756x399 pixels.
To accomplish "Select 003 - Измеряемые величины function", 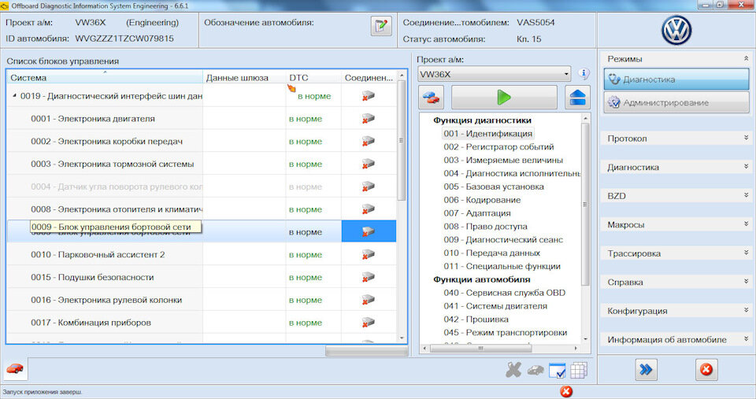I will 503,160.
